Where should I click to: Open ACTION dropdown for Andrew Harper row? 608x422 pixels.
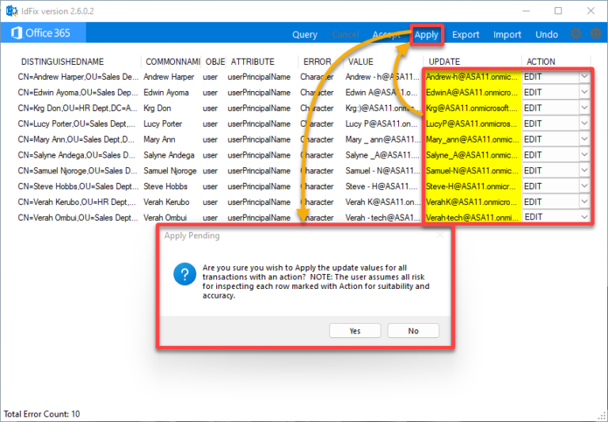click(x=584, y=77)
